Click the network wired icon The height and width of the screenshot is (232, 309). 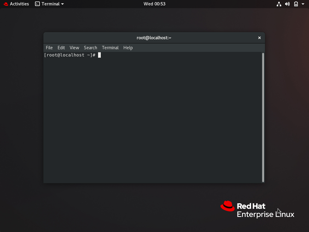279,4
